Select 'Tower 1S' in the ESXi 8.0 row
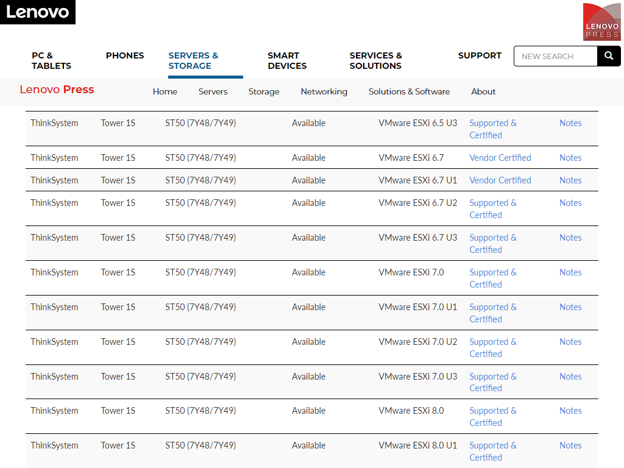This screenshot has width=624, height=468. 118,411
